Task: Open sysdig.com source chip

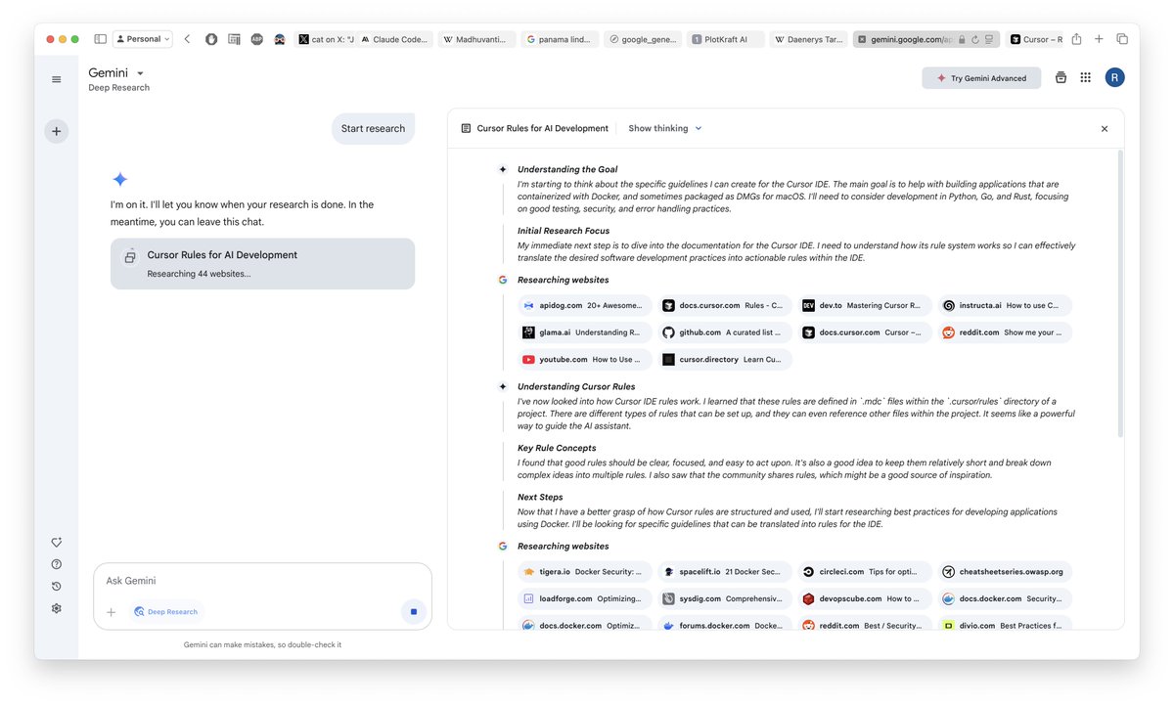Action: [724, 598]
